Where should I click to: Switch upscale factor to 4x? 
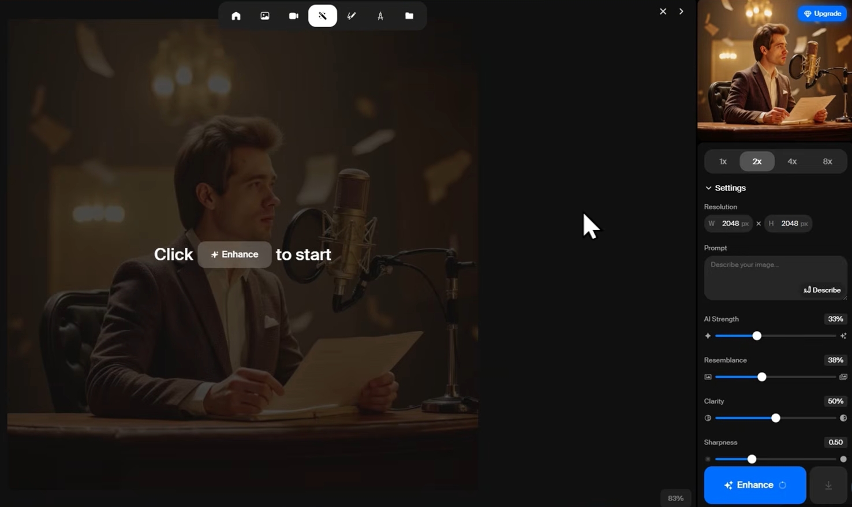coord(792,162)
